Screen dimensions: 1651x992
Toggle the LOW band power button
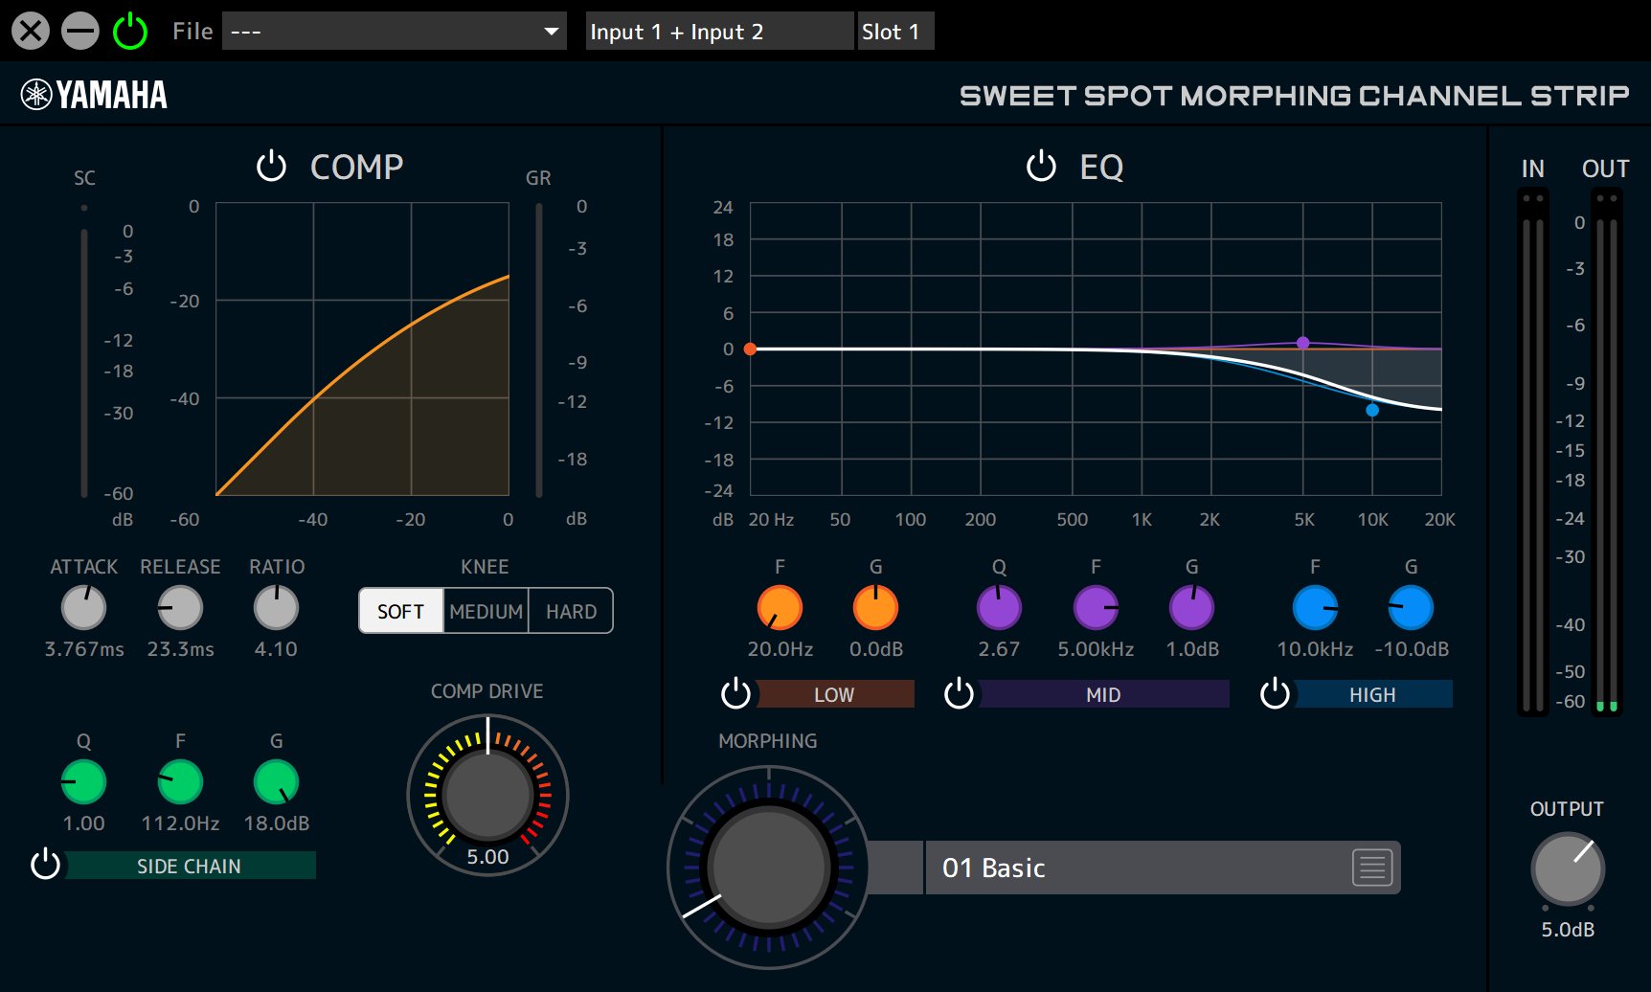point(735,693)
